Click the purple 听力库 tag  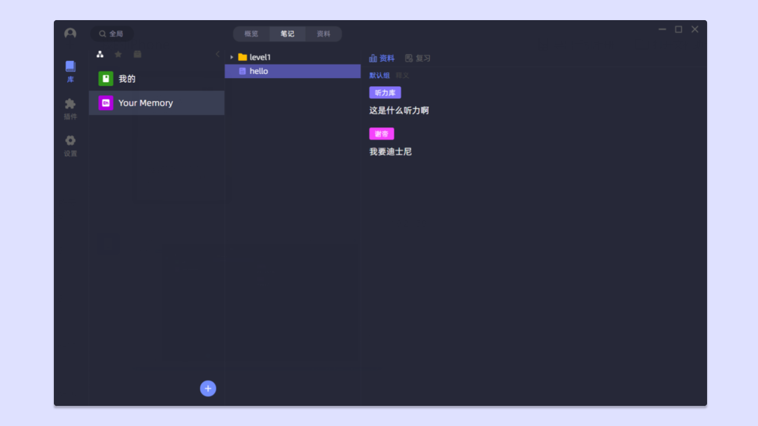click(385, 93)
